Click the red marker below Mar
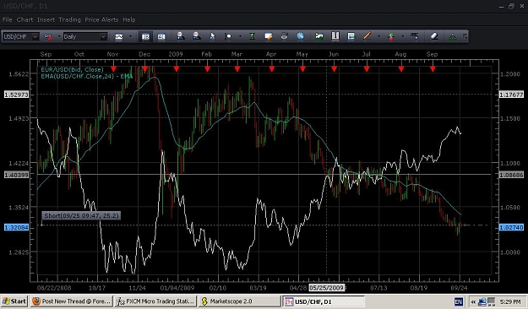528x309 pixels. [237, 69]
